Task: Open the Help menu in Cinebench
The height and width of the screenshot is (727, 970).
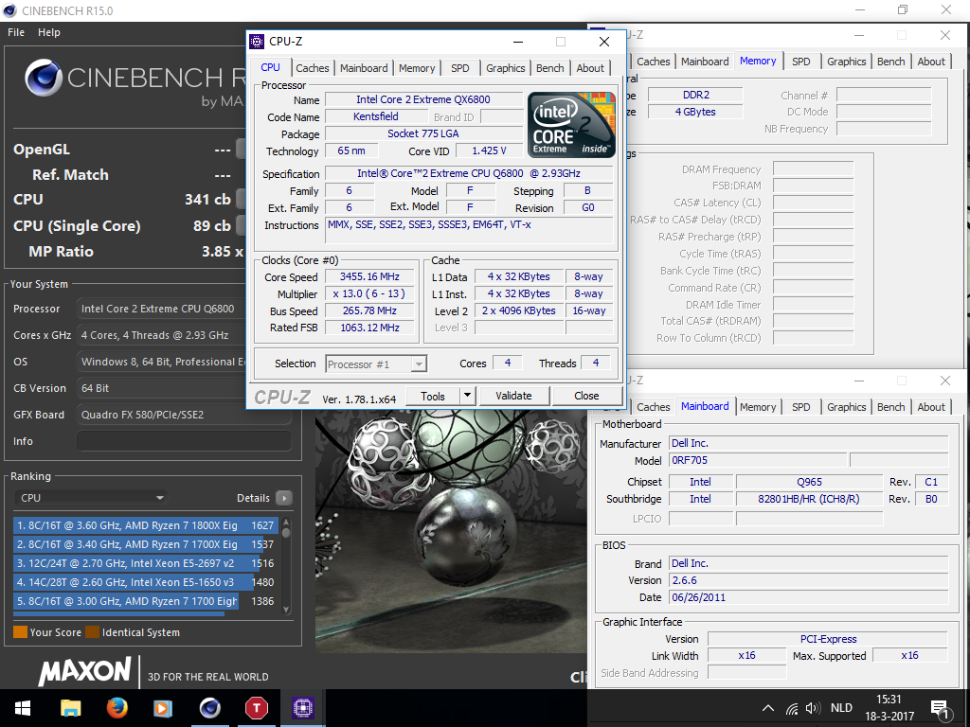Action: pos(49,32)
